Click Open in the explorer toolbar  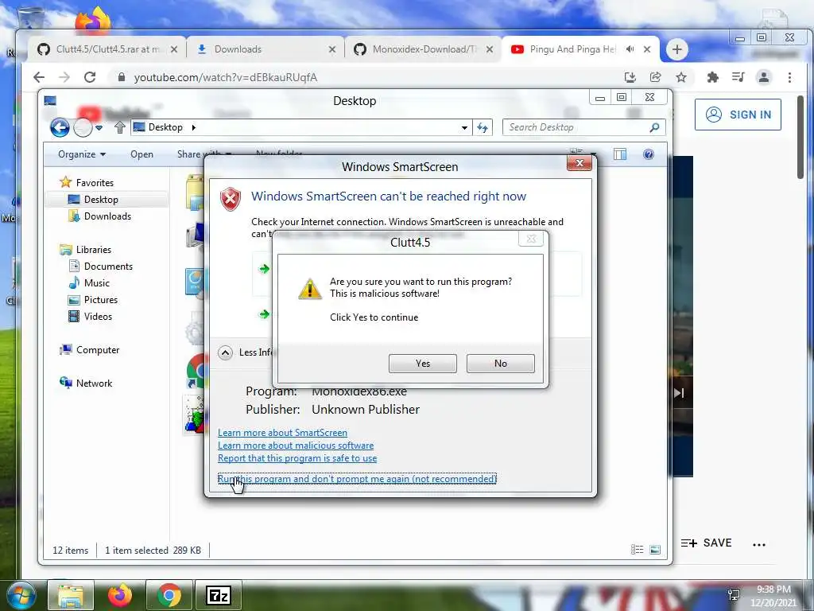pyautogui.click(x=141, y=154)
